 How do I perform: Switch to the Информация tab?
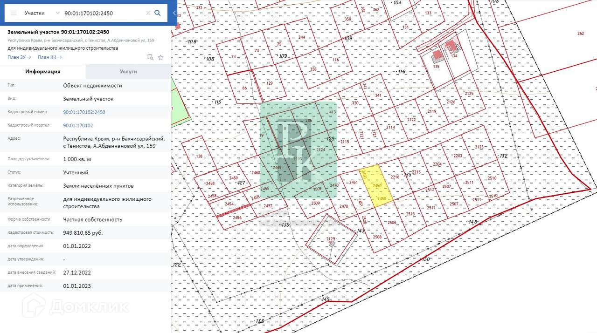[x=43, y=71]
